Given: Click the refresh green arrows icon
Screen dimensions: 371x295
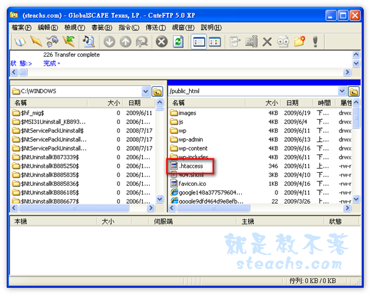Looking at the screenshot, I should 178,42.
